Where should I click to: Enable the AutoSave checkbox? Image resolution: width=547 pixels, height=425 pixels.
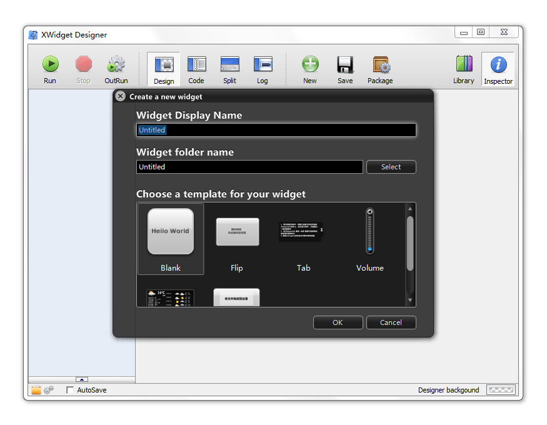[x=70, y=390]
